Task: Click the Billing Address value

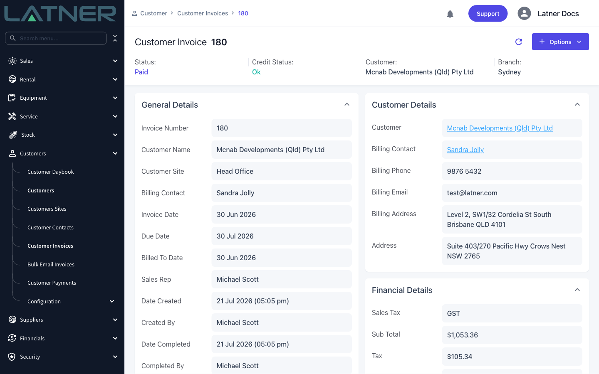Action: click(512, 219)
